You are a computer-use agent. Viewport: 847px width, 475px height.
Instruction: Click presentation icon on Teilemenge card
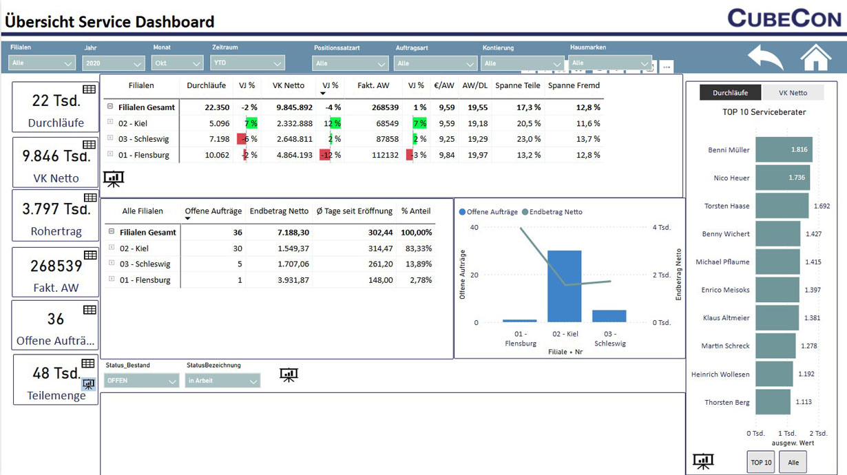coord(88,384)
